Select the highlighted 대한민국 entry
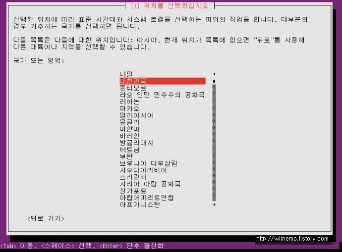 (163, 81)
